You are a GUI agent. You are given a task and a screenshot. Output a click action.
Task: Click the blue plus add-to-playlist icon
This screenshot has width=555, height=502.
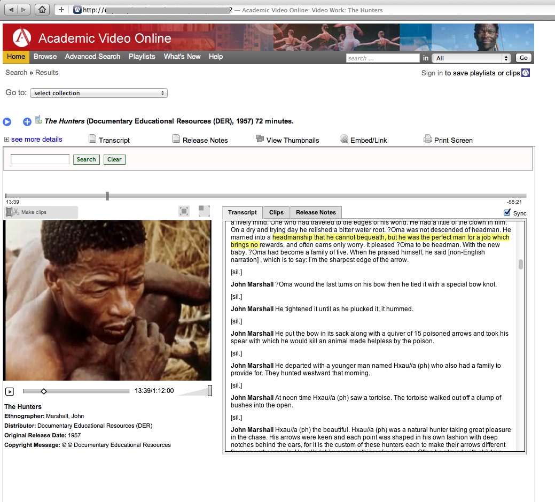coord(27,122)
